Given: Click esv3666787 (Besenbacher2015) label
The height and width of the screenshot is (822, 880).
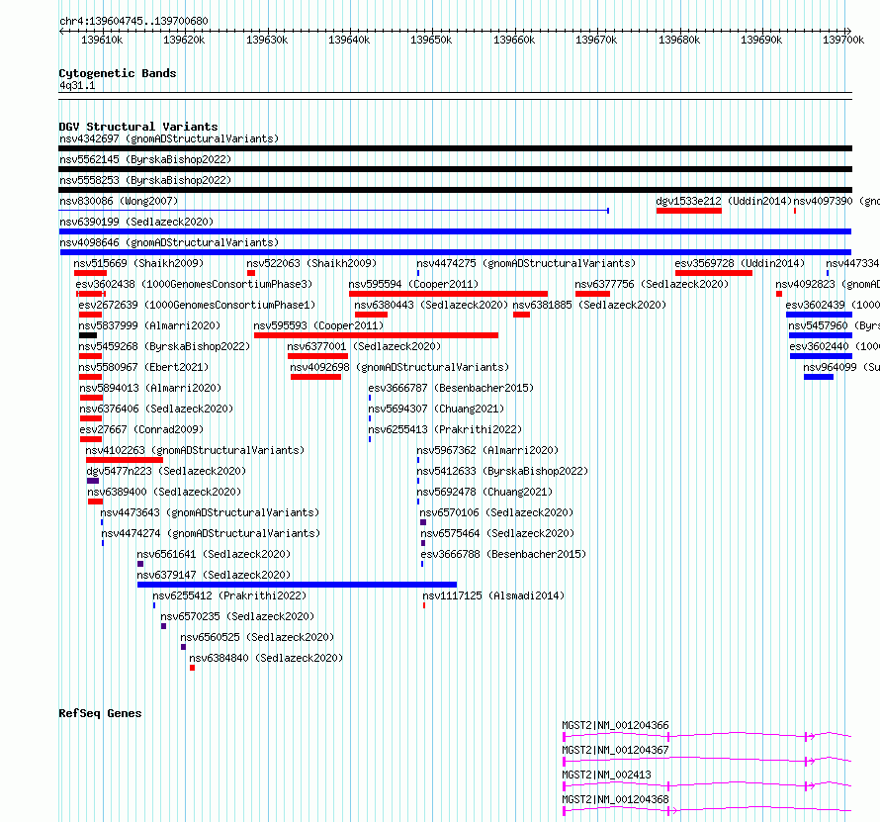Looking at the screenshot, I should click(x=451, y=388).
